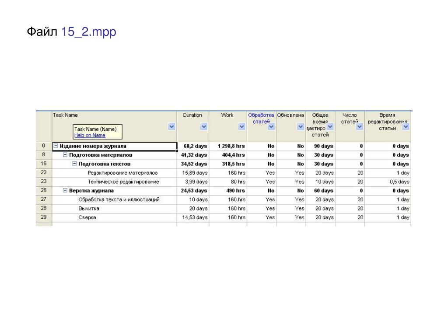
Task: Click the 404,4 hrs work cell
Action: point(228,155)
